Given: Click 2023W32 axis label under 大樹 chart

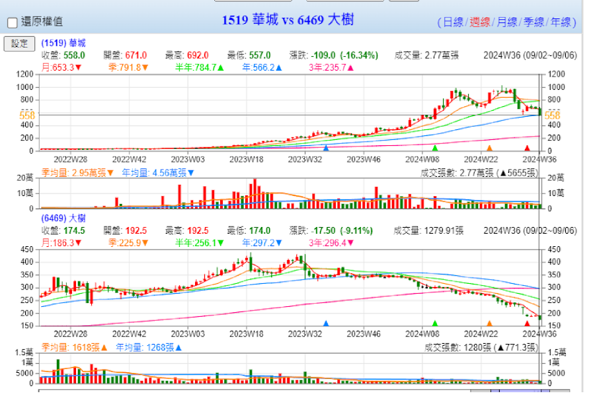Looking at the screenshot, I should point(305,334).
